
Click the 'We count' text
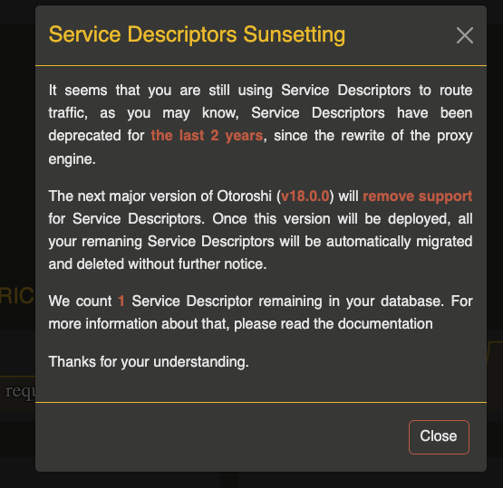pyautogui.click(x=80, y=301)
